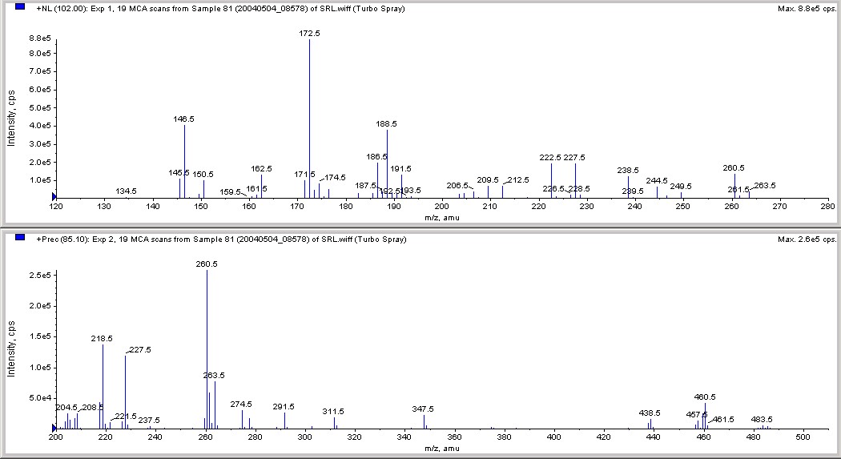Click the blue arrow marker at 200 m/z
841x459 pixels.
click(x=54, y=428)
